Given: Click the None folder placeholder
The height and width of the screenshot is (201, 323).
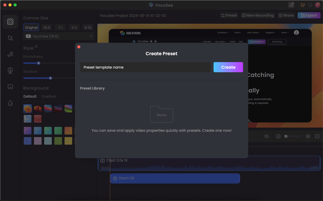Looking at the screenshot, I should tap(161, 114).
